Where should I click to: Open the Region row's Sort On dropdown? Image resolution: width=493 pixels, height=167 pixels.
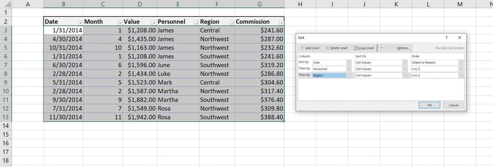pos(405,75)
